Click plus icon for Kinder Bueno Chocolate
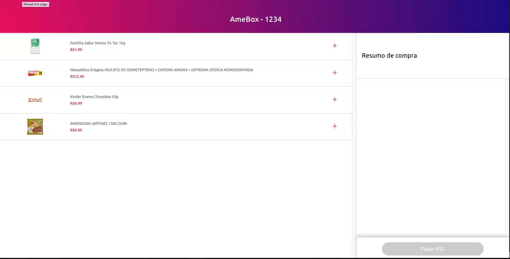The image size is (510, 259). [x=335, y=100]
